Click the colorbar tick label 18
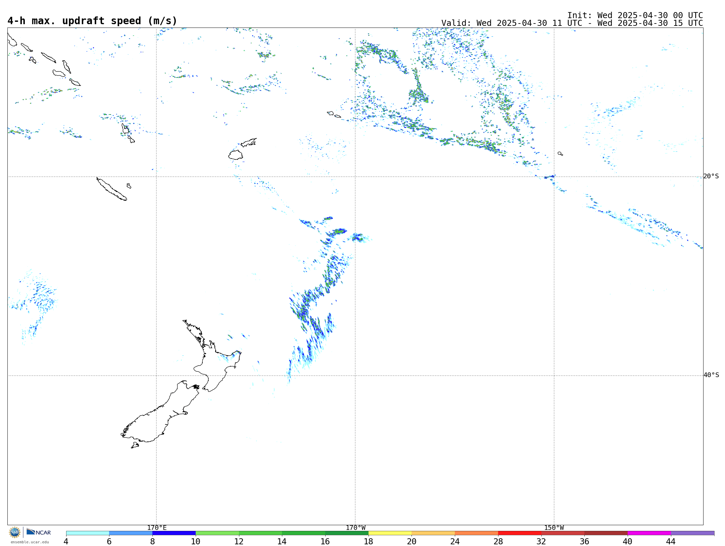This screenshot has width=725, height=546. (369, 541)
